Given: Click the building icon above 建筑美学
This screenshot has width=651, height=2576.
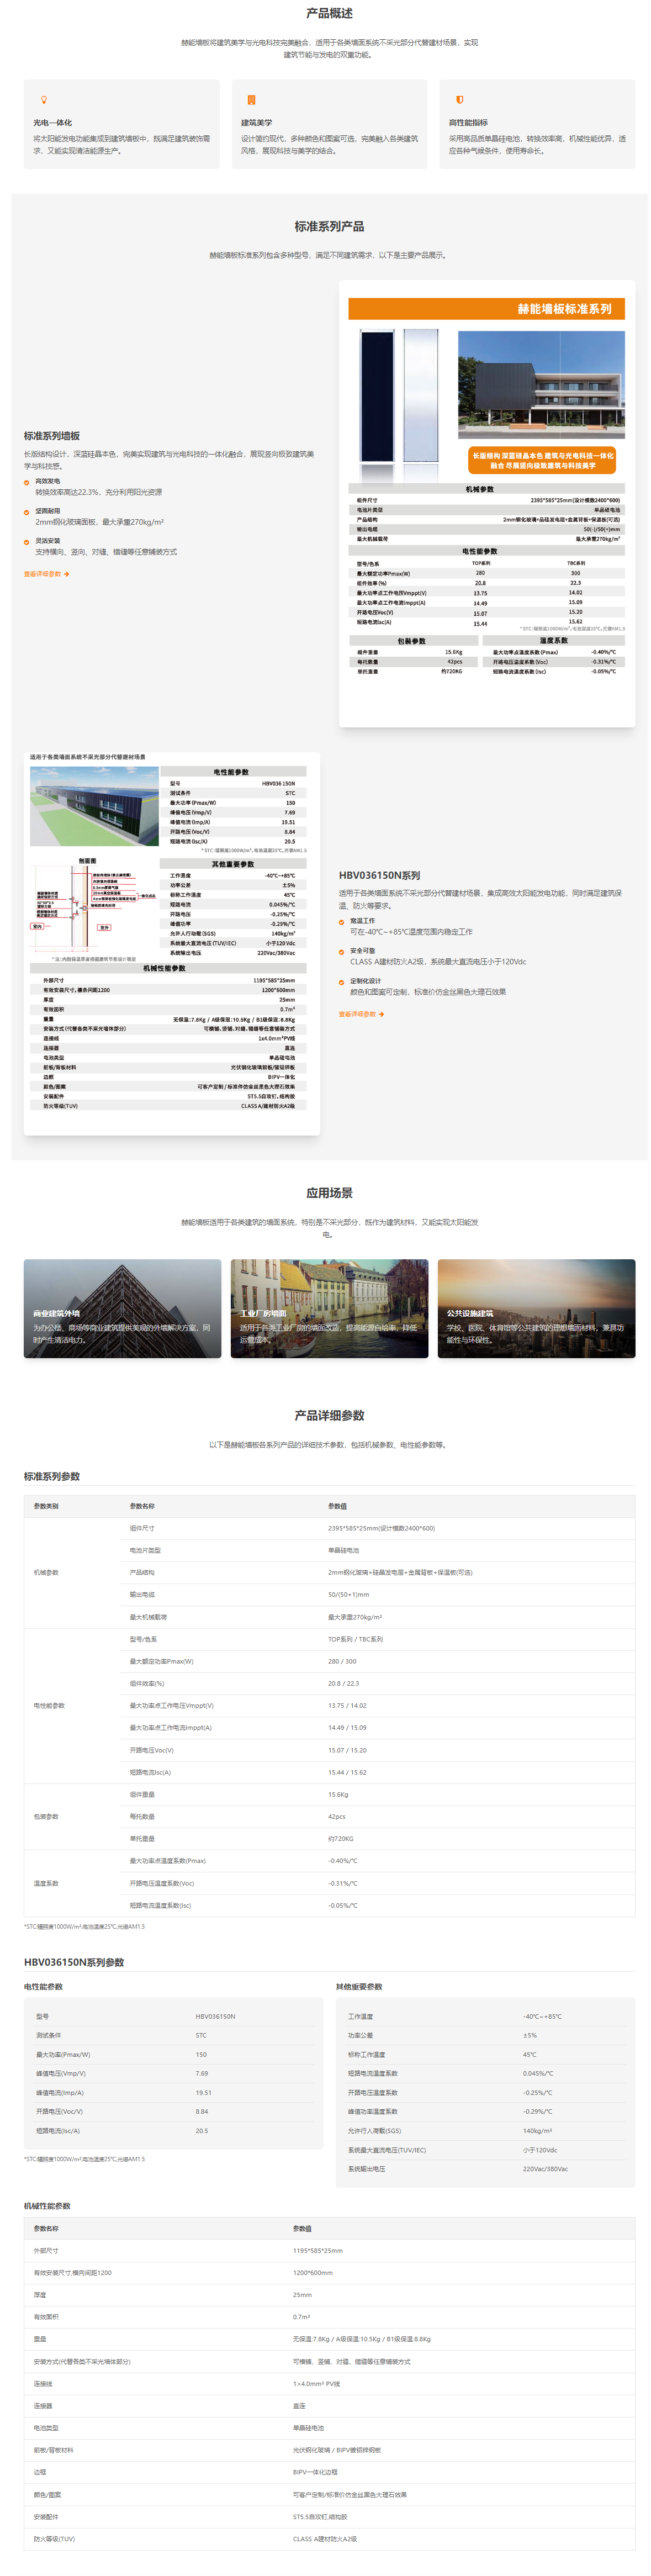Looking at the screenshot, I should (x=251, y=100).
